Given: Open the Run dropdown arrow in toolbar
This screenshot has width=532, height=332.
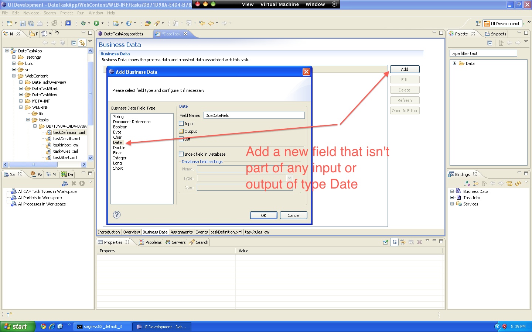Looking at the screenshot, I should (x=102, y=23).
